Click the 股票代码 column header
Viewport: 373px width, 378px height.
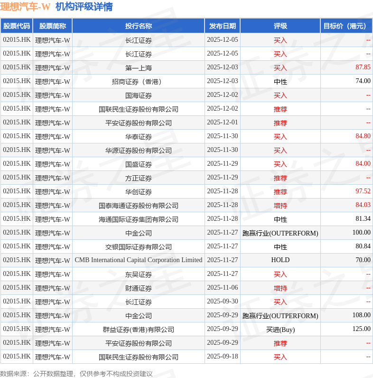pyautogui.click(x=17, y=26)
